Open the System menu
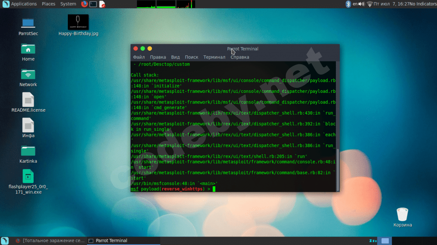437x245 pixels. [x=68, y=4]
